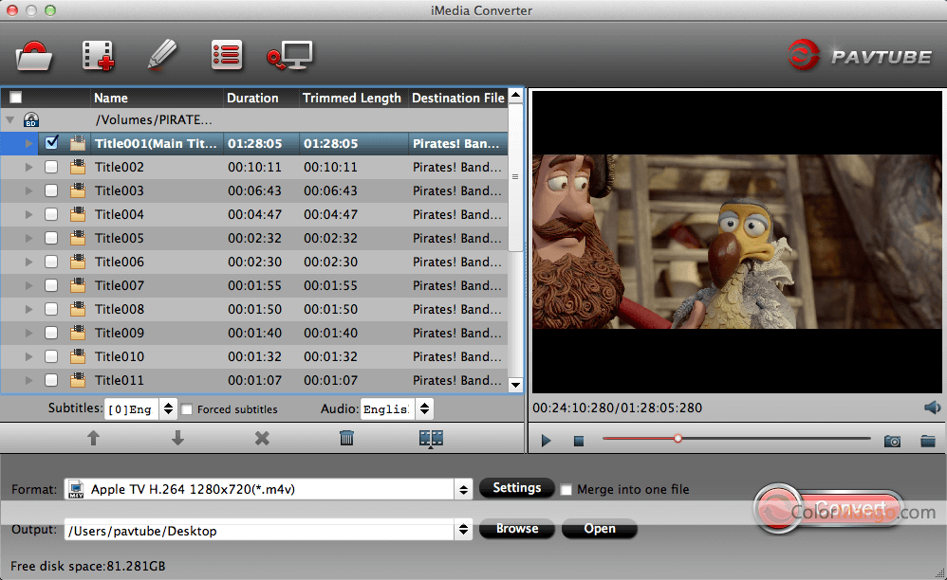Viewport: 947px width, 580px height.
Task: Mute the preview speaker icon
Action: point(932,408)
